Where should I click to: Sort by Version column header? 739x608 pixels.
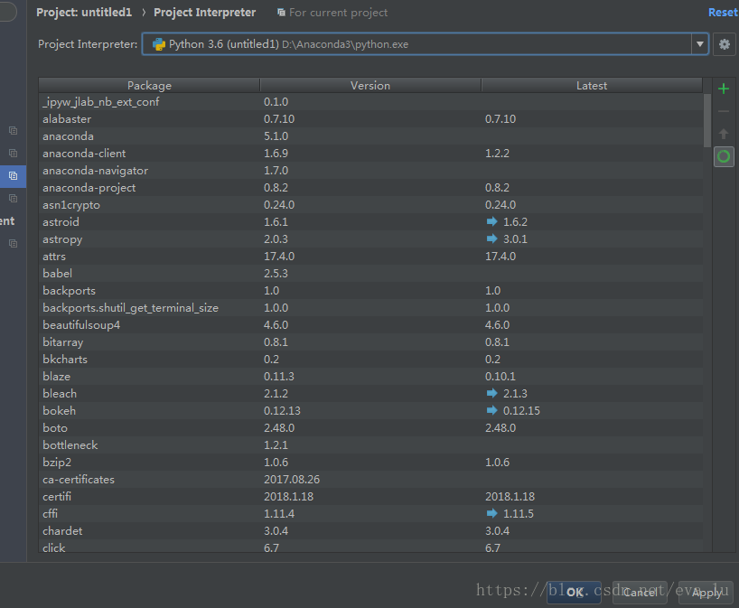[370, 85]
